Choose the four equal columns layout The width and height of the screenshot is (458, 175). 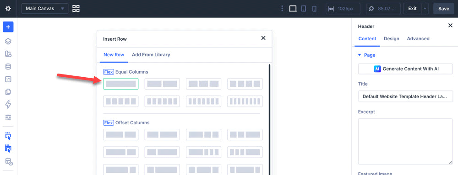pos(245,84)
